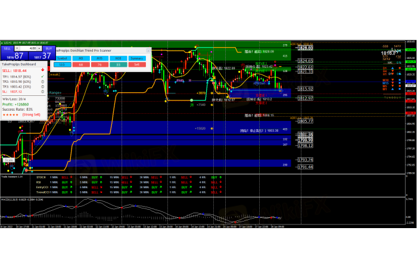Minimize the Donchian Trend Pro Scanner panel
The width and height of the screenshot is (417, 268).
148,51
